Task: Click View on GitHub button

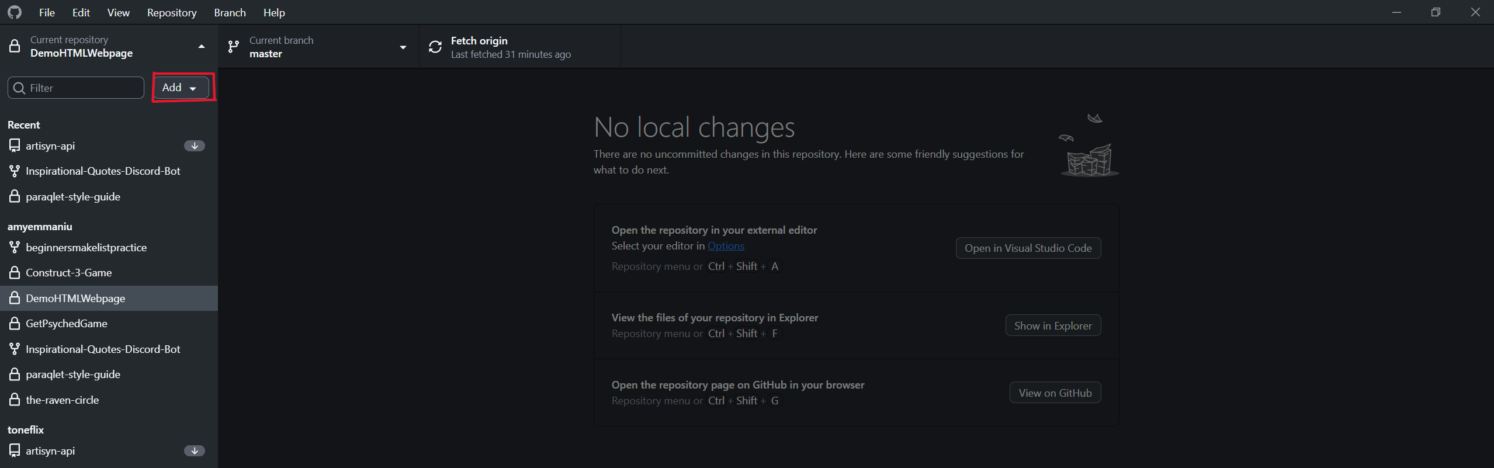Action: click(1055, 393)
